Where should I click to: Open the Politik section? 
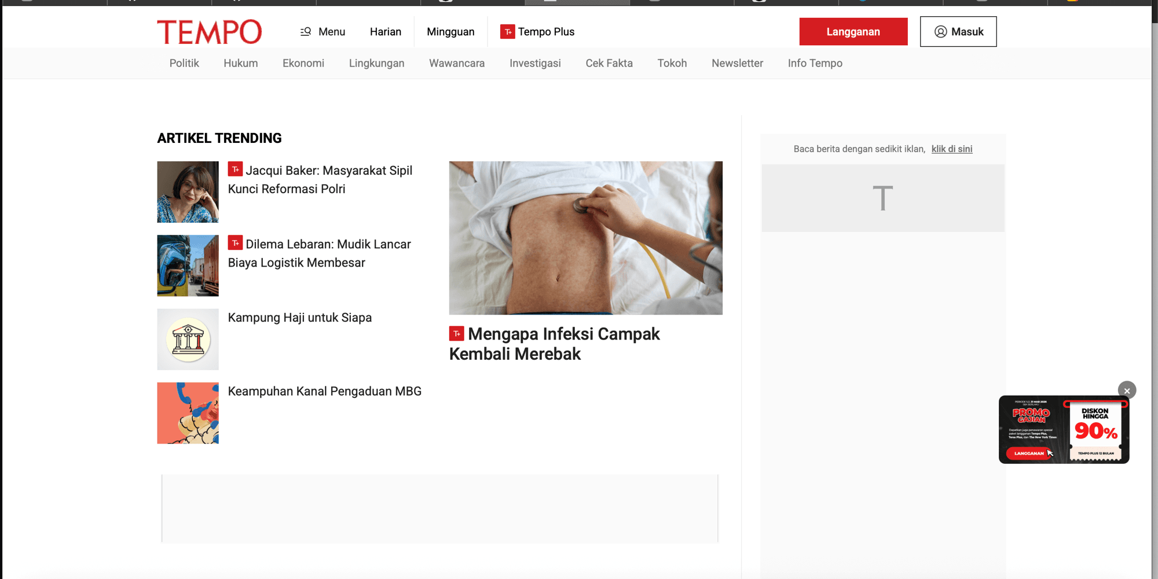[x=184, y=63]
